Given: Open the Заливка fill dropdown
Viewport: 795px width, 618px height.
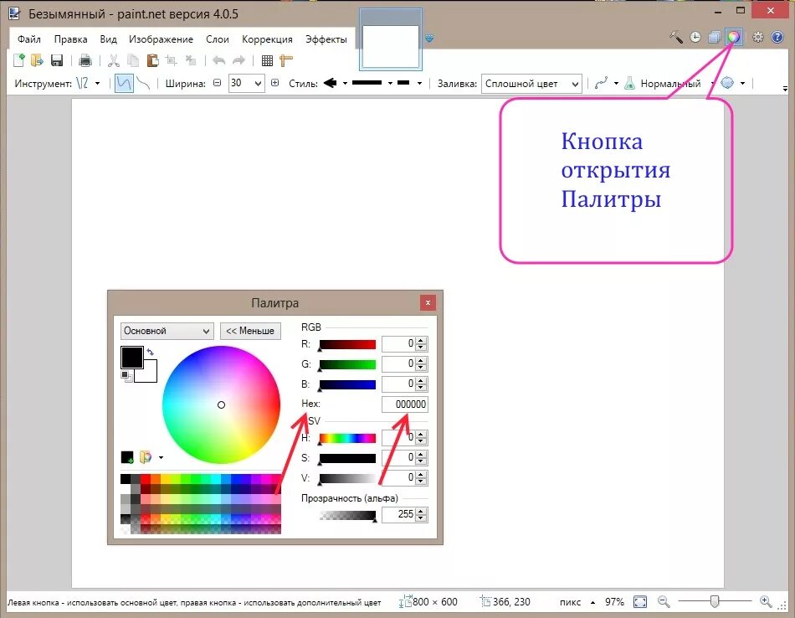Looking at the screenshot, I should [x=531, y=83].
